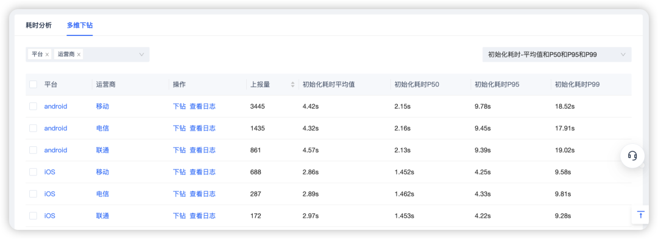Click 联通 link in the android row
Viewport: 658px width, 239px height.
coord(102,150)
